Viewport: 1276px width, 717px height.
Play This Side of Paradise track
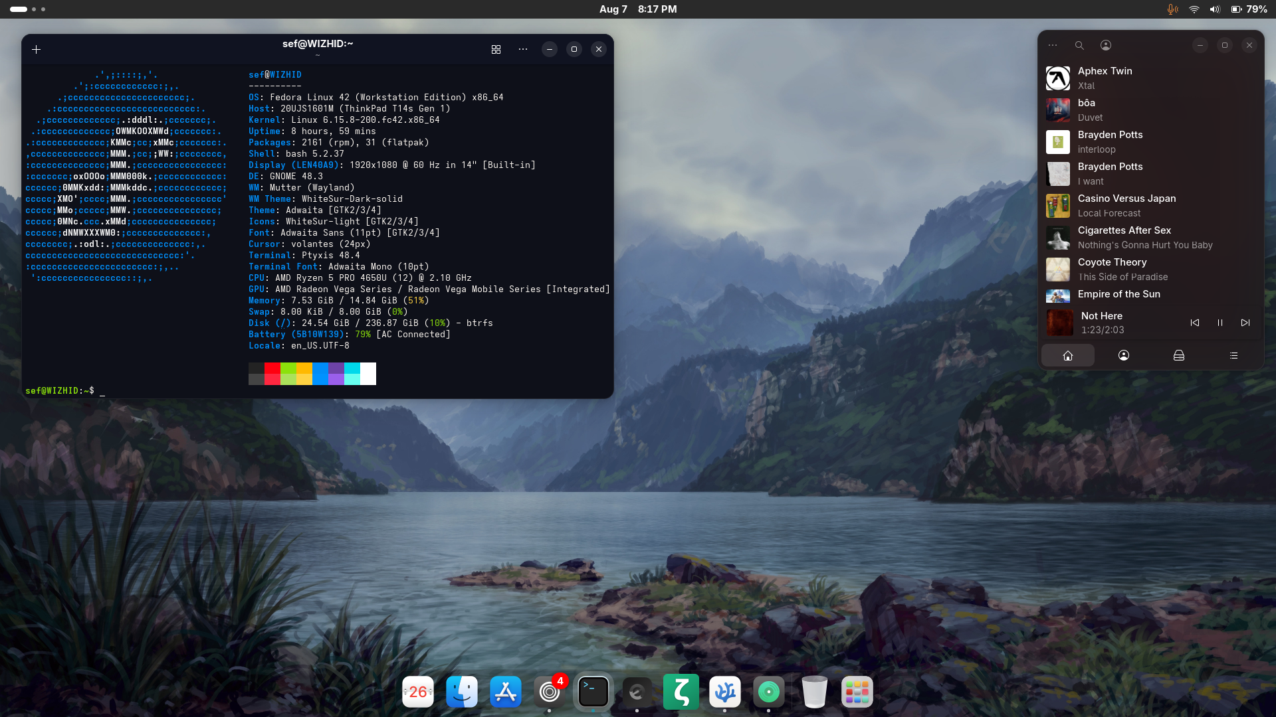pyautogui.click(x=1150, y=270)
